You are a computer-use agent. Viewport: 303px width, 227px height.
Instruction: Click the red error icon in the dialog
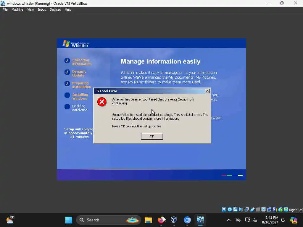tap(102, 102)
